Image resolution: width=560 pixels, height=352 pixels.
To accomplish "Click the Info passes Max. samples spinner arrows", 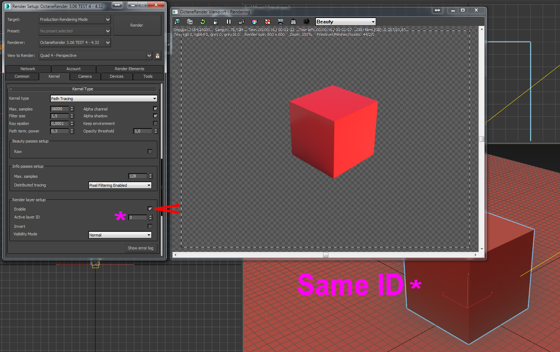I will 151,176.
